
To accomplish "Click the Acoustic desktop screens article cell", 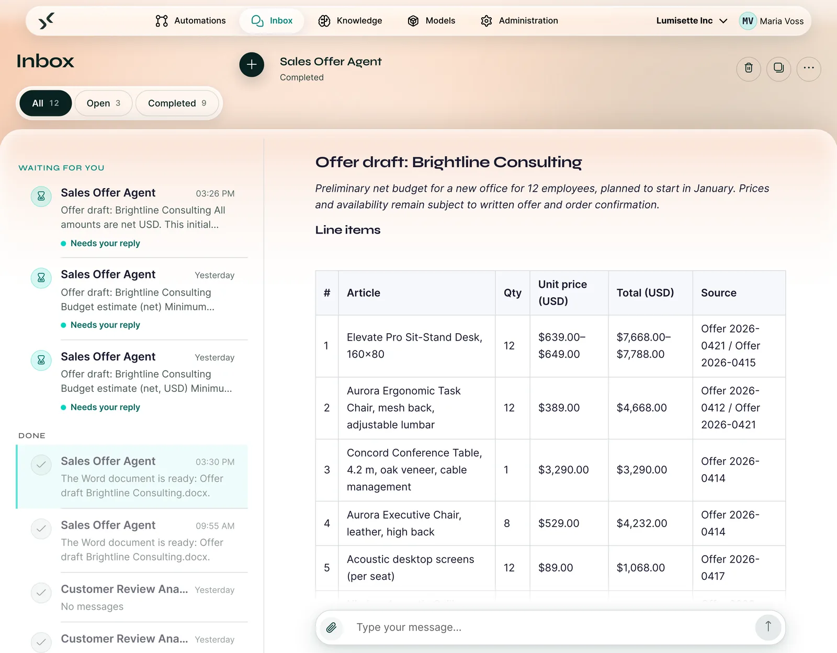I will [417, 568].
